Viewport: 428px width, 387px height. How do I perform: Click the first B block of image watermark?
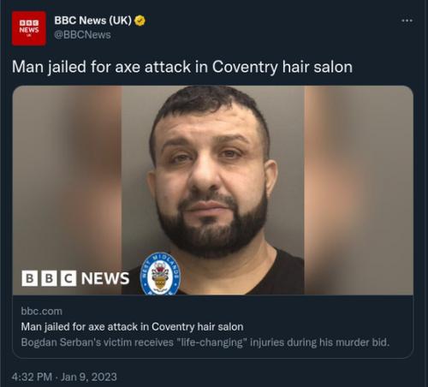pyautogui.click(x=29, y=278)
